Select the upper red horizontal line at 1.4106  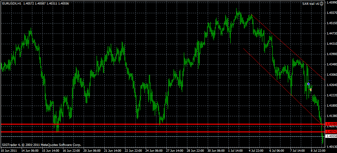(163, 124)
